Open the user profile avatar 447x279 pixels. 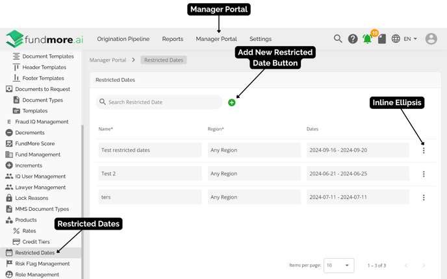431,39
